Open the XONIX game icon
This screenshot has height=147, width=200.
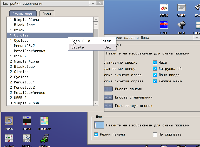click(x=26, y=121)
